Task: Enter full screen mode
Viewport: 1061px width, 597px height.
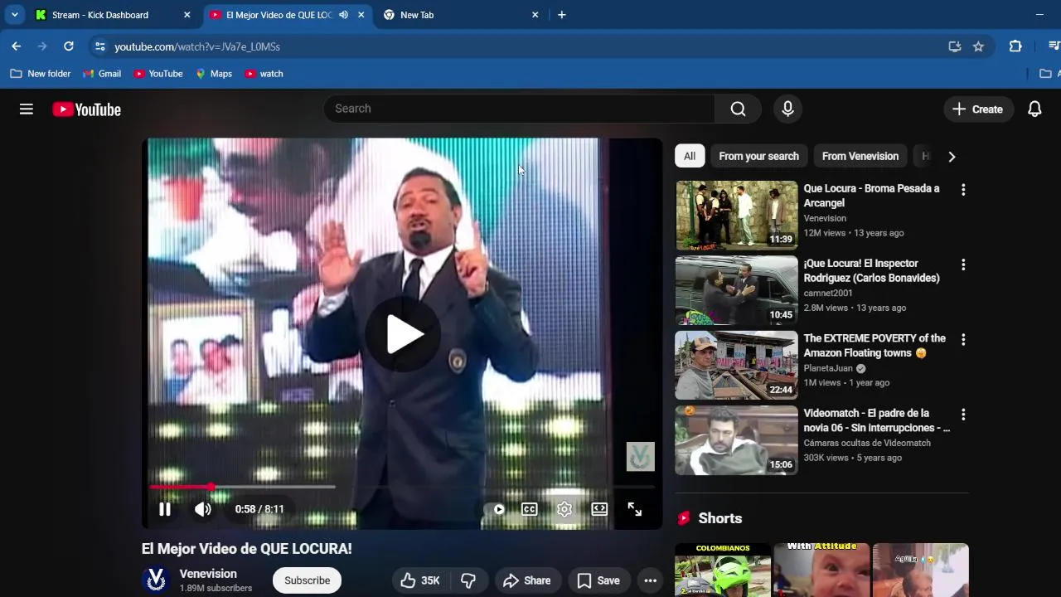Action: click(x=634, y=509)
